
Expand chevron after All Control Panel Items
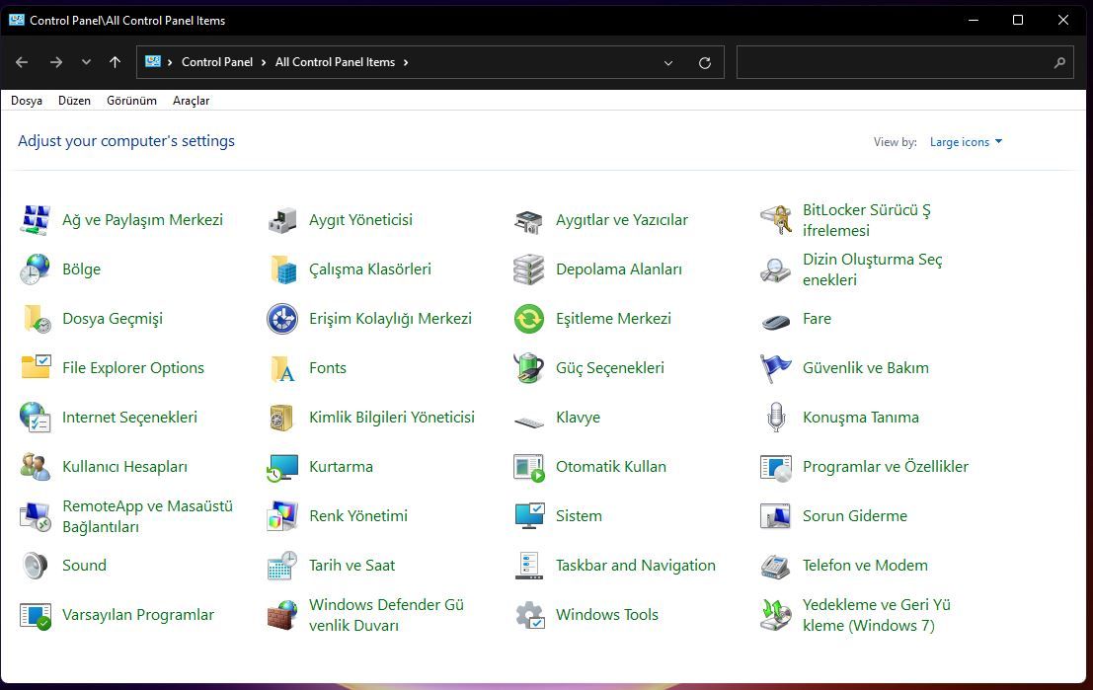click(x=406, y=62)
